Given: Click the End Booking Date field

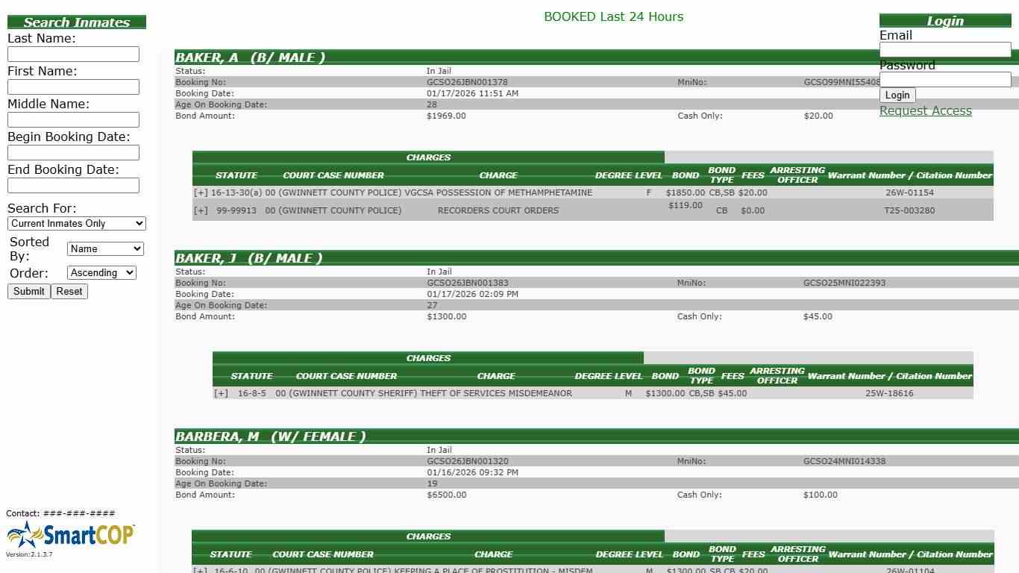Looking at the screenshot, I should 73,185.
